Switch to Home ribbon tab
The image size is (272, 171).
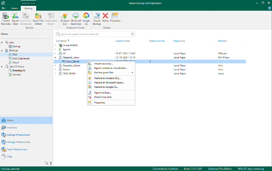point(15,8)
